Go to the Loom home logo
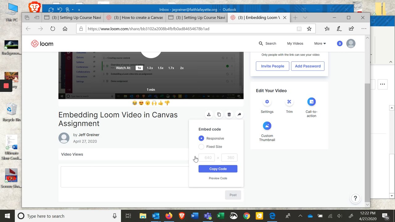 coord(42,44)
